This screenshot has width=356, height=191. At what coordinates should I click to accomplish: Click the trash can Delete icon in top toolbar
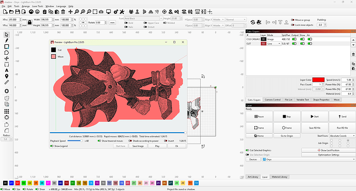[63, 12]
